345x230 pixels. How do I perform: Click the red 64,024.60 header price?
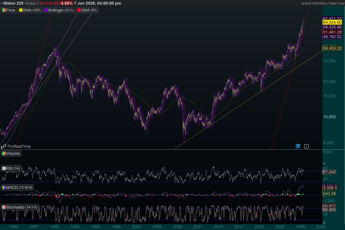point(49,3)
